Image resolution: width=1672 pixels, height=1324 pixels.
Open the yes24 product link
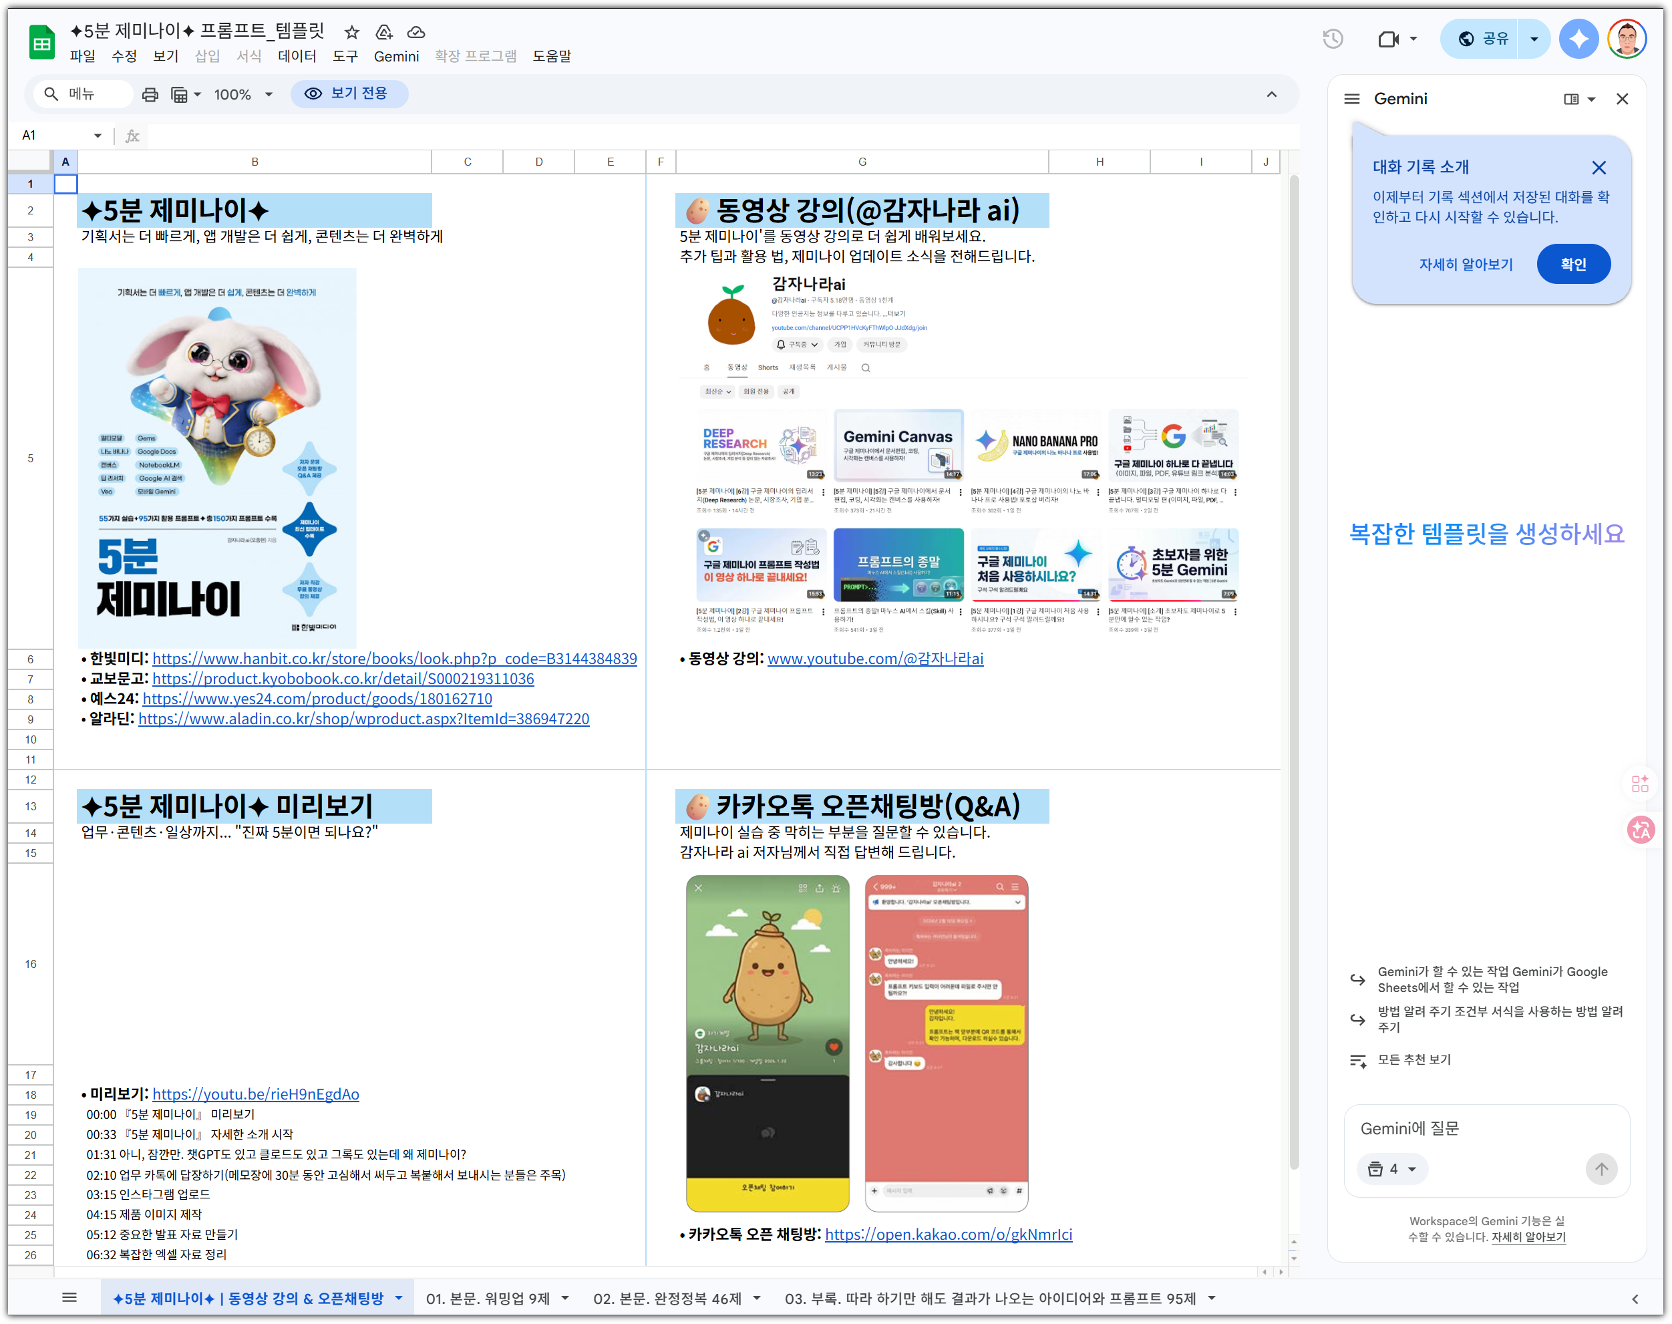[x=317, y=699]
